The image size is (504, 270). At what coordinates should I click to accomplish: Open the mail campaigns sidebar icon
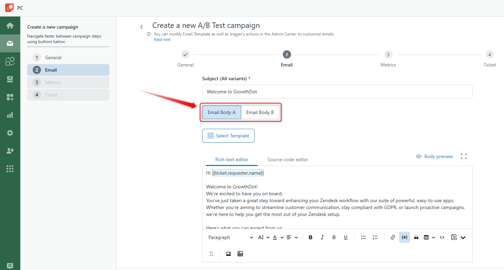[x=10, y=43]
